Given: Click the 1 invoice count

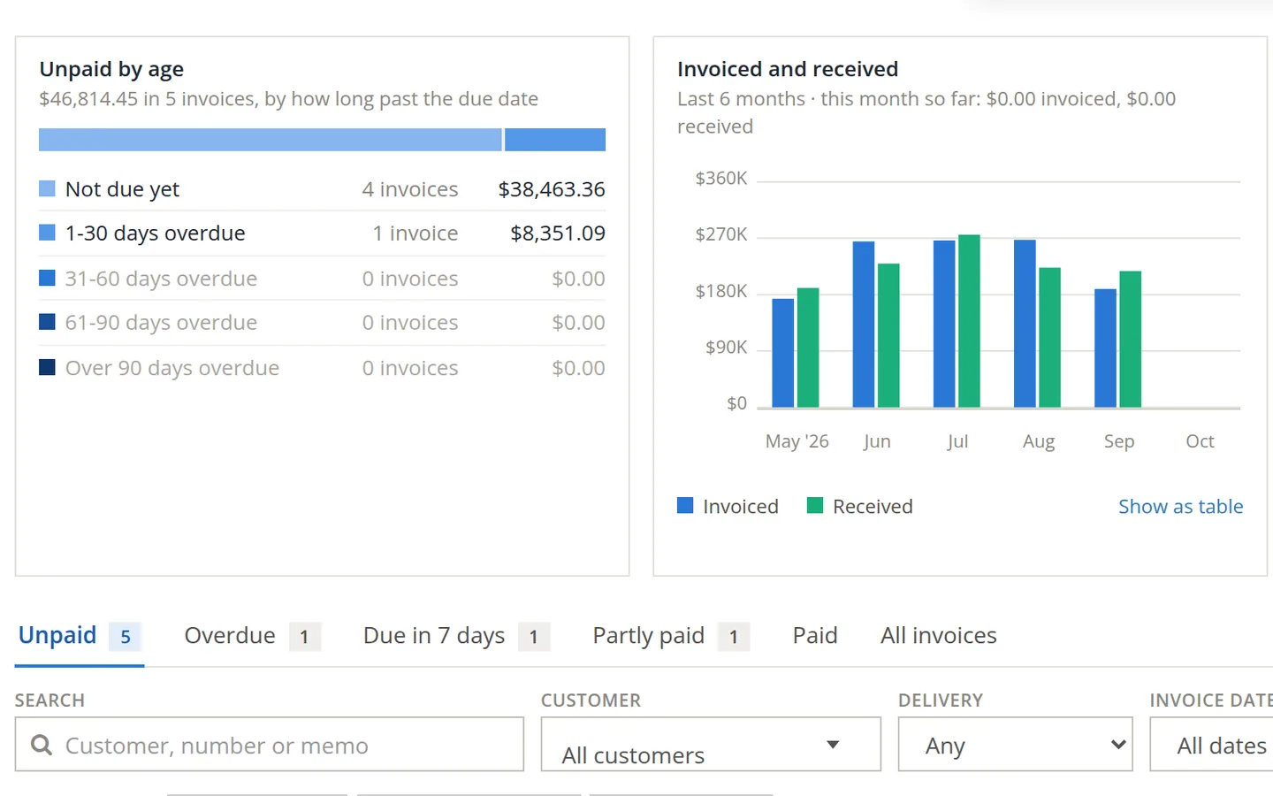Looking at the screenshot, I should point(415,233).
